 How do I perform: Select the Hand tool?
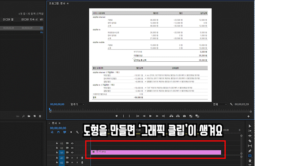coord(250,161)
